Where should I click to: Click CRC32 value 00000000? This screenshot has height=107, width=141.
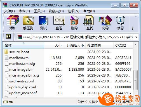click(x=123, y=87)
